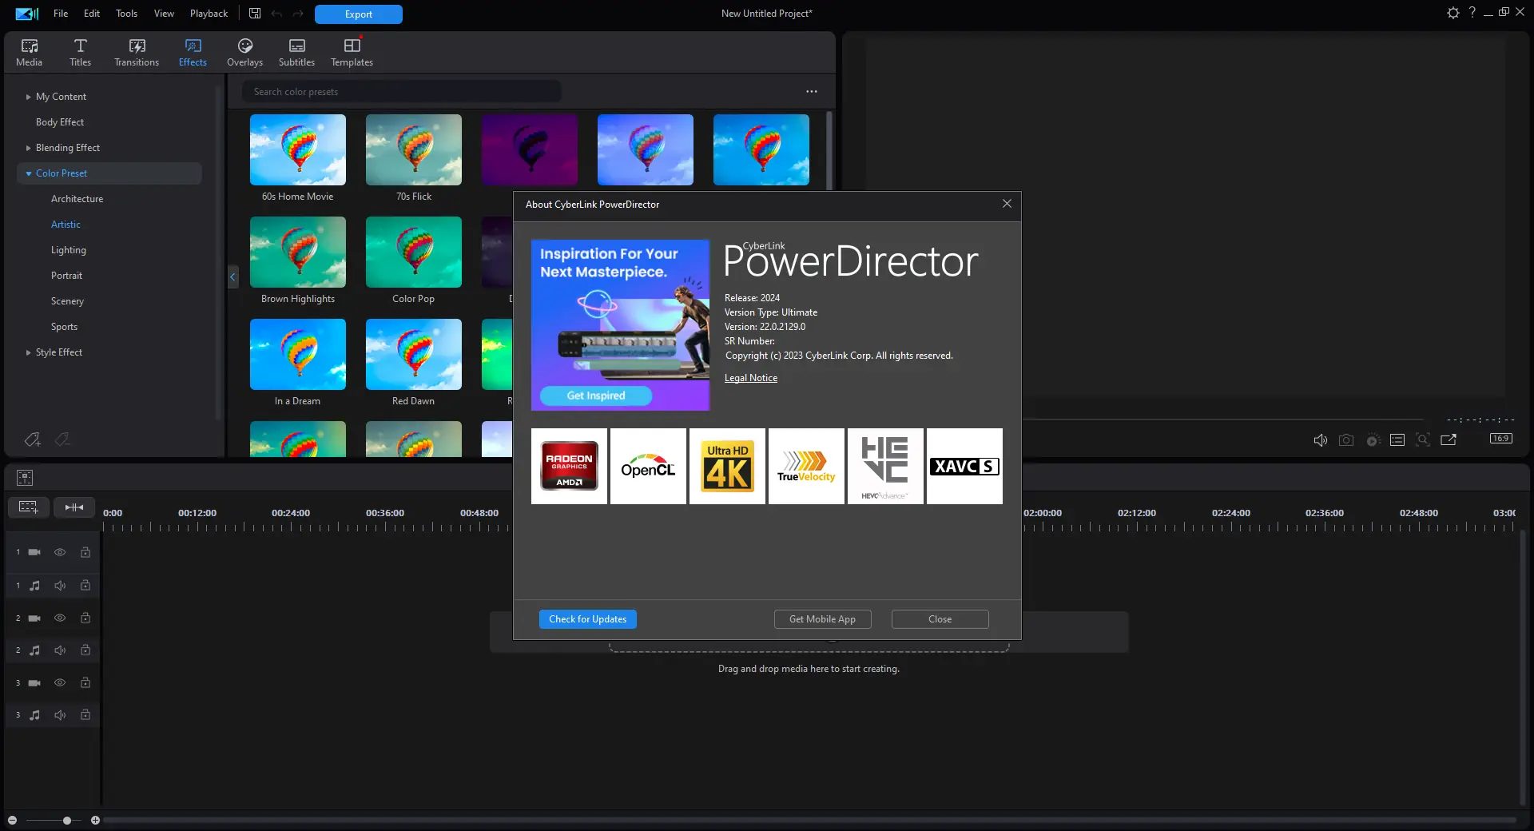Open the Transitions room

[137, 53]
